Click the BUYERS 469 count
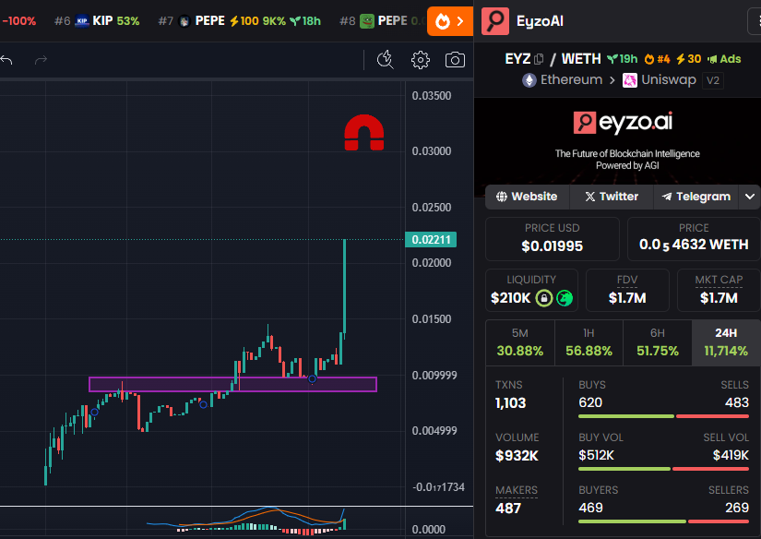The image size is (761, 539). [590, 508]
